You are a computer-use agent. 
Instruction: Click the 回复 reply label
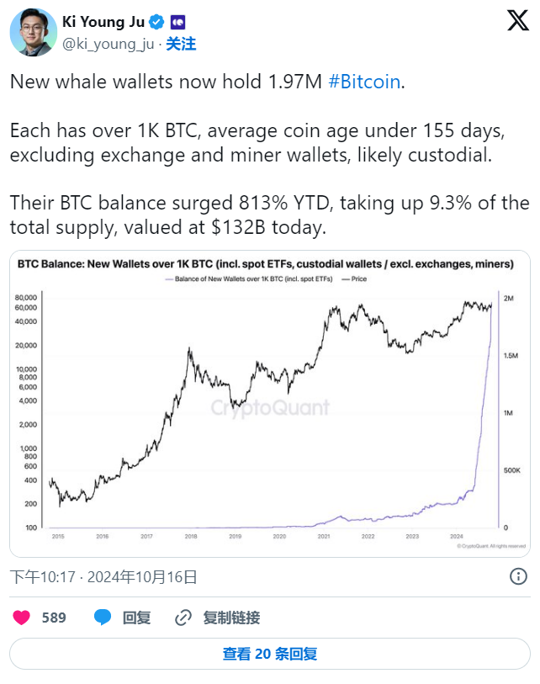[136, 618]
